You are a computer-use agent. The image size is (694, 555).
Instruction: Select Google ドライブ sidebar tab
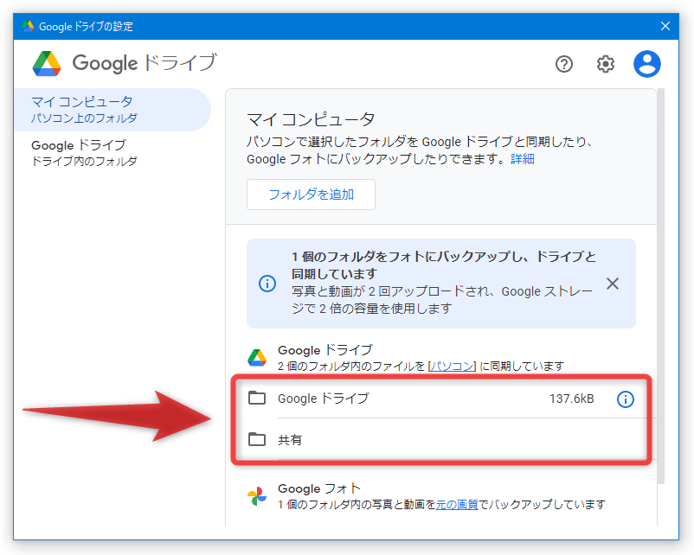[112, 152]
